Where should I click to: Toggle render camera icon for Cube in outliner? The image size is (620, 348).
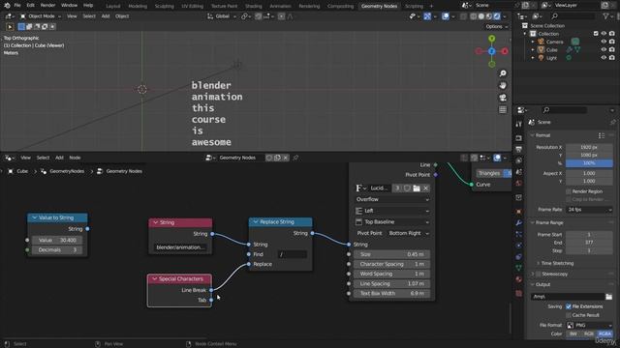(x=612, y=49)
